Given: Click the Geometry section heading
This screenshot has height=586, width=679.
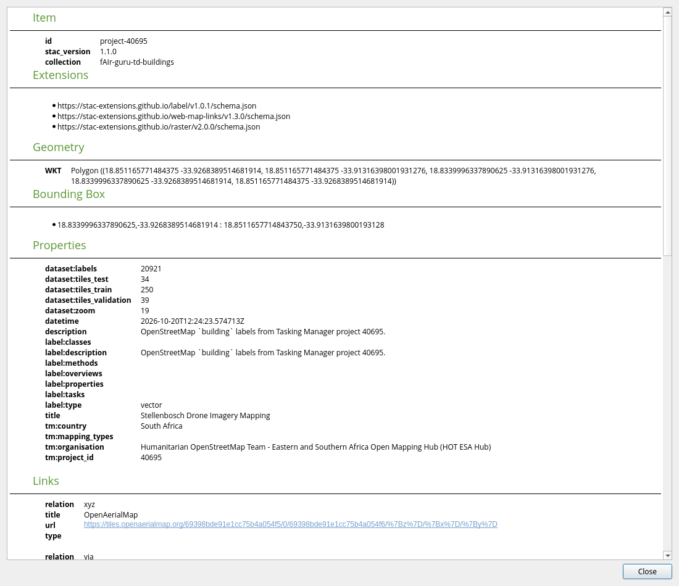Looking at the screenshot, I should click(x=59, y=147).
